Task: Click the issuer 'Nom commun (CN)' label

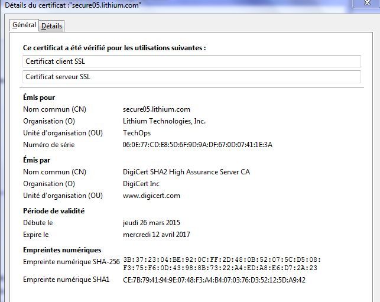Action: point(54,172)
